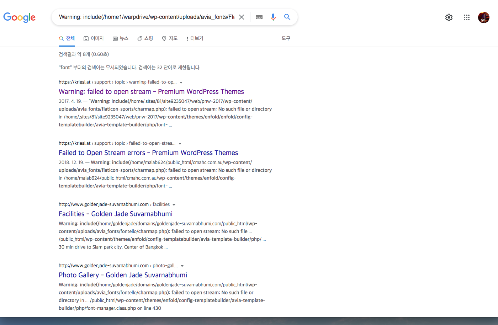Open the Google apps grid

(x=467, y=17)
